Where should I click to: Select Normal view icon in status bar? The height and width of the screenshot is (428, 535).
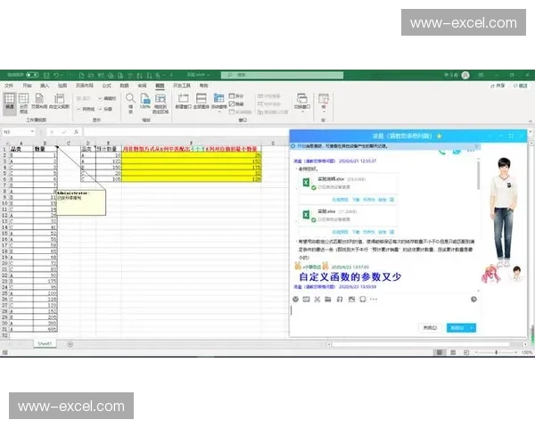click(440, 352)
